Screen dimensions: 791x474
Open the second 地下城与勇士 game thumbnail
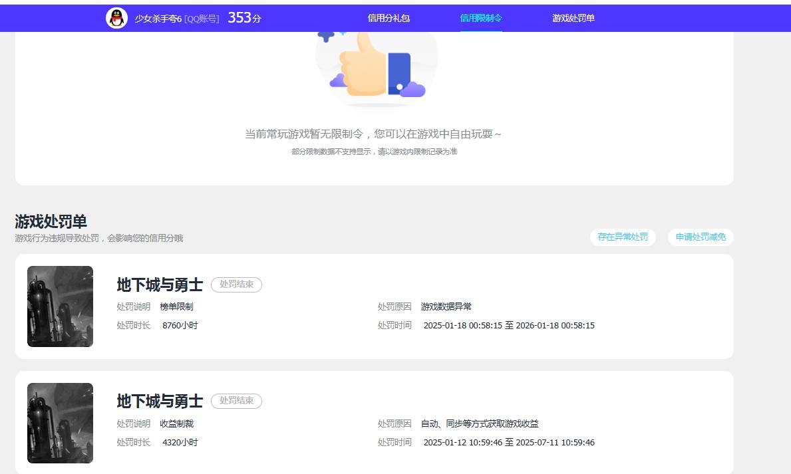pos(60,423)
